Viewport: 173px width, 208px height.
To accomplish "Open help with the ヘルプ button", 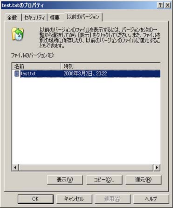I will pyautogui.click(x=151, y=199).
